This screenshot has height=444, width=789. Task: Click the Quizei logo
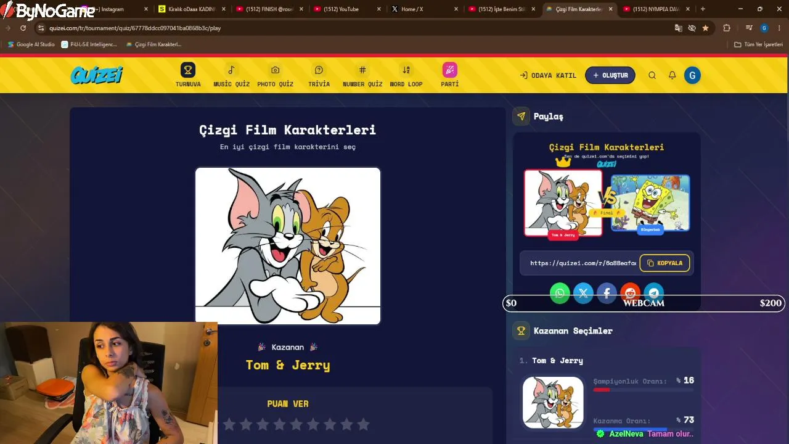[97, 75]
